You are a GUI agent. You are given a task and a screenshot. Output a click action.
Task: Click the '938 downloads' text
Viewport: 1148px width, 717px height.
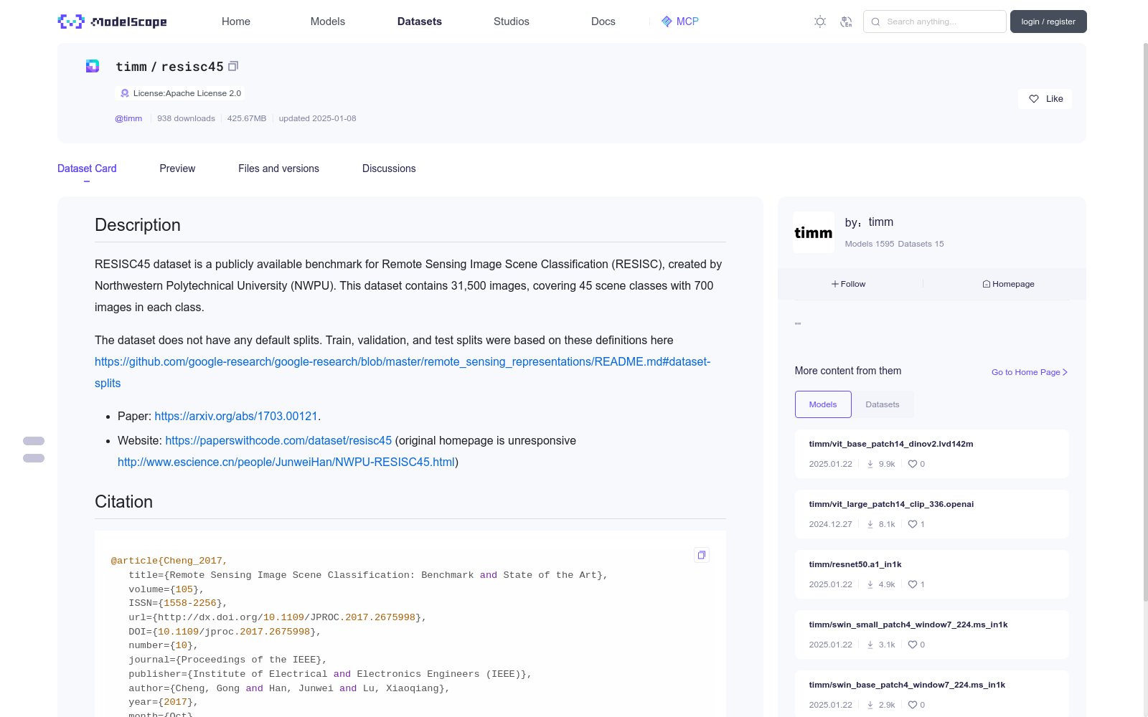tap(186, 118)
